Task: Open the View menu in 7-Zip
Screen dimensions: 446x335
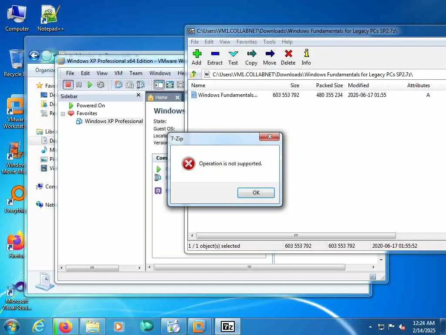Action: pos(225,42)
